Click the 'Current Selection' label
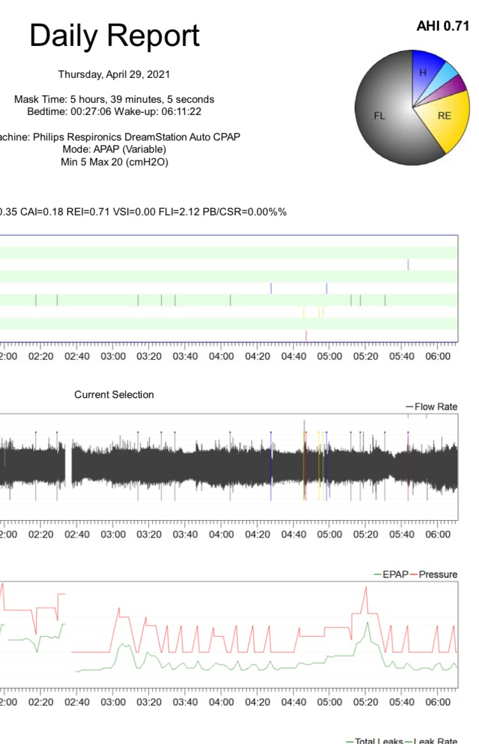The height and width of the screenshot is (744, 479). click(x=114, y=395)
